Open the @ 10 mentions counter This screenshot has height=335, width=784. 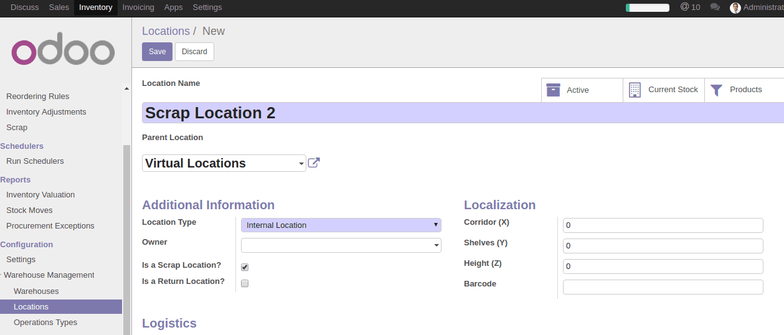690,7
